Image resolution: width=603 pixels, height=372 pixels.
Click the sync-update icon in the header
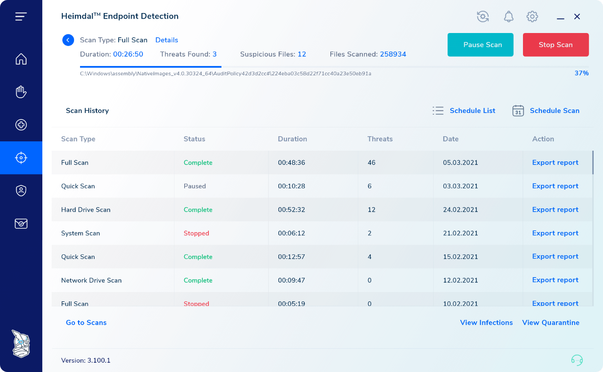pos(482,16)
